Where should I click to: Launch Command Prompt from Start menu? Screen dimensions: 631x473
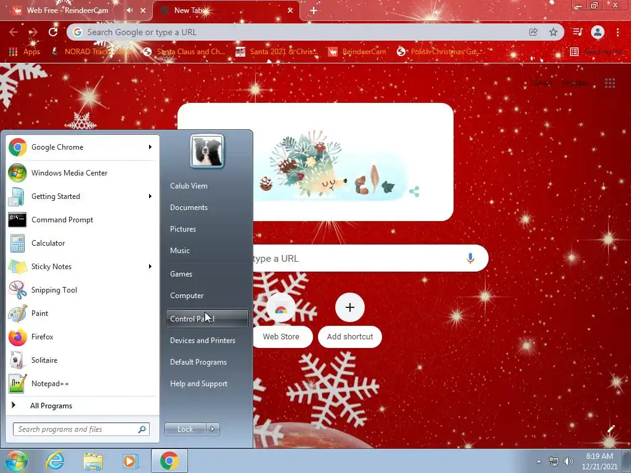click(81, 220)
